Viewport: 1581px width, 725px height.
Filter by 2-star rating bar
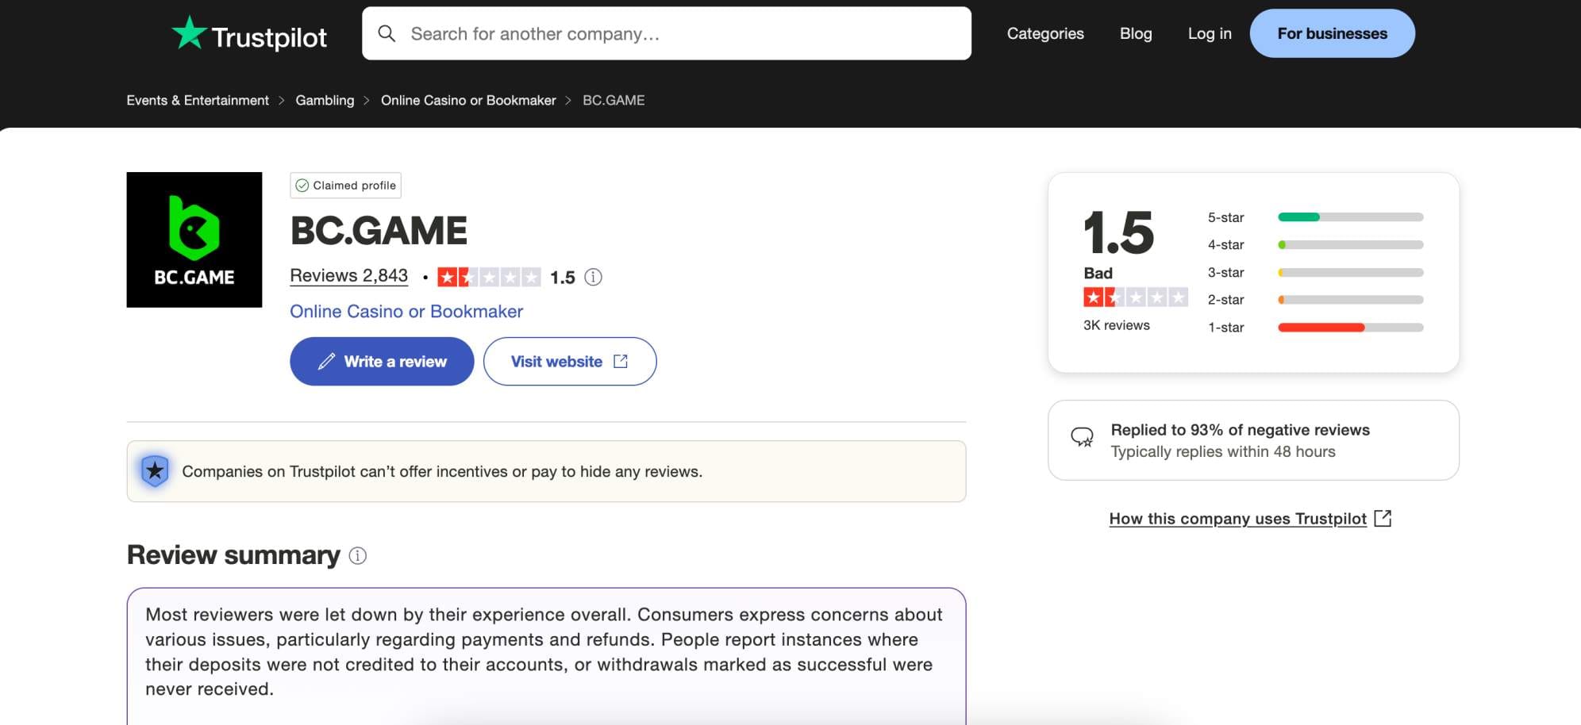click(x=1350, y=300)
